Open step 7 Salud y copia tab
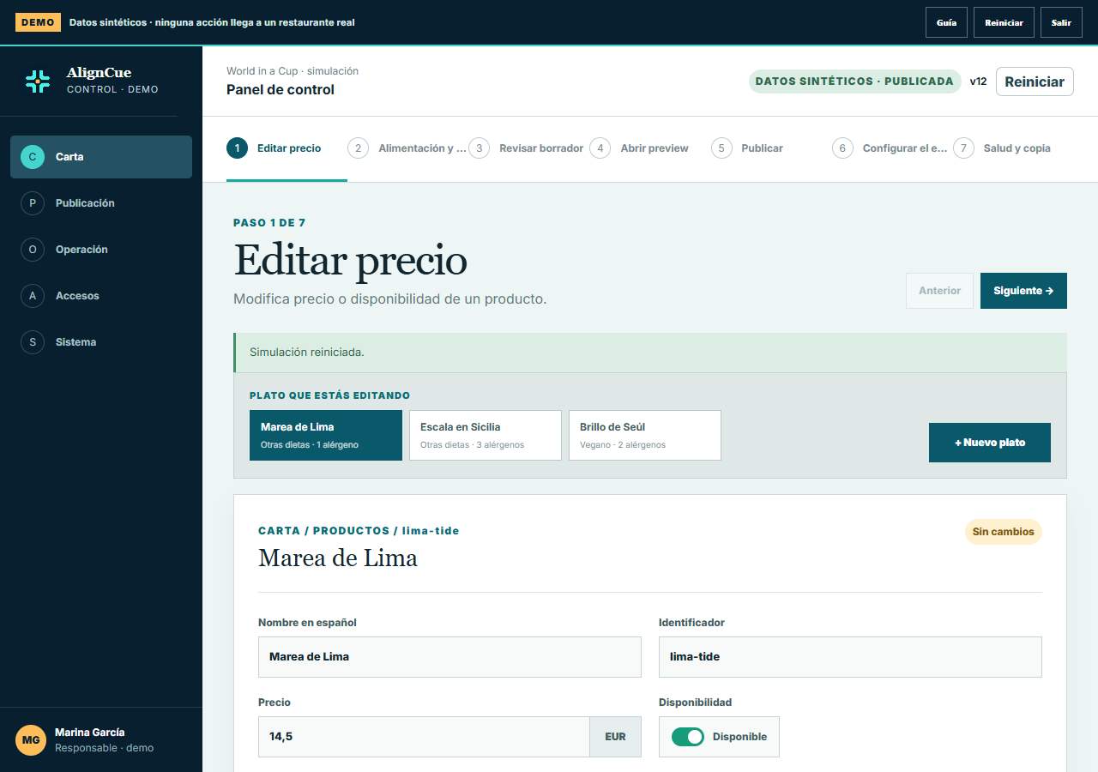 1012,148
